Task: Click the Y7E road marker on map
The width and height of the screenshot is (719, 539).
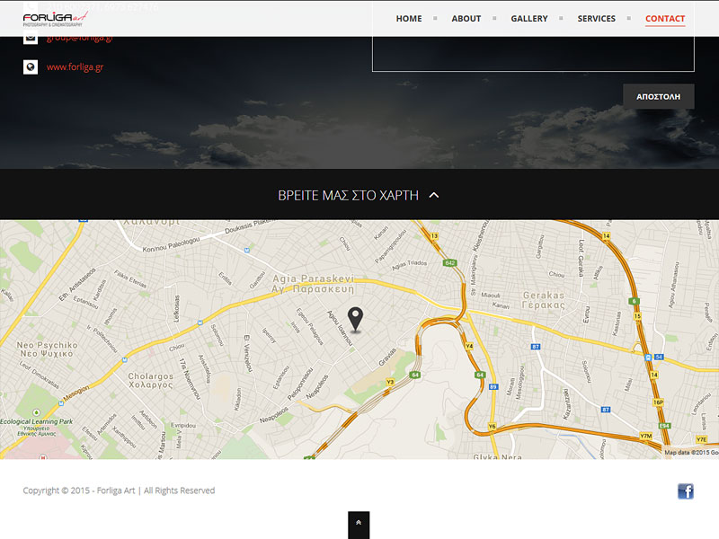Action: point(701,439)
